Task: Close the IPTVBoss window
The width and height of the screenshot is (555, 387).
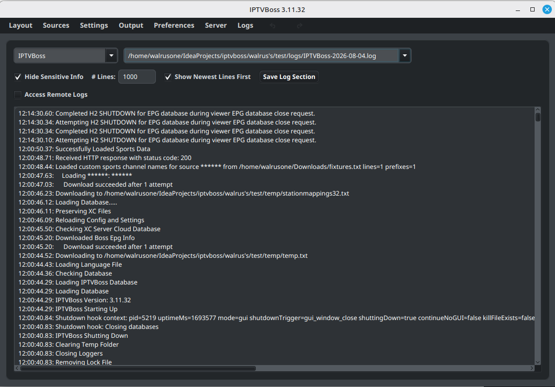Action: pyautogui.click(x=547, y=9)
